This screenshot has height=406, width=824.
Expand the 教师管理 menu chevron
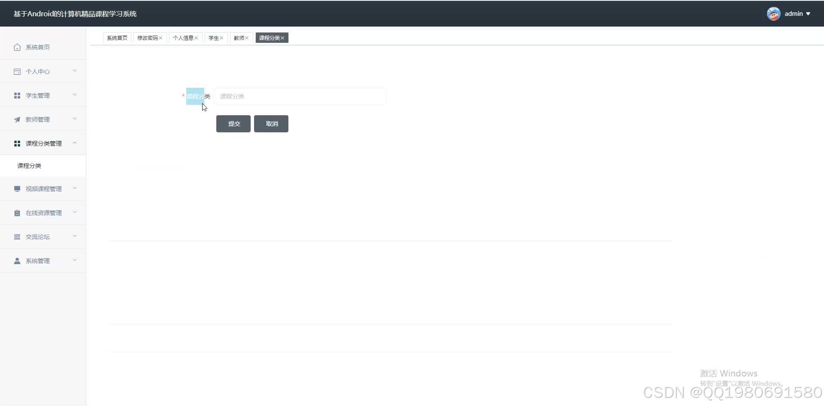click(x=75, y=119)
